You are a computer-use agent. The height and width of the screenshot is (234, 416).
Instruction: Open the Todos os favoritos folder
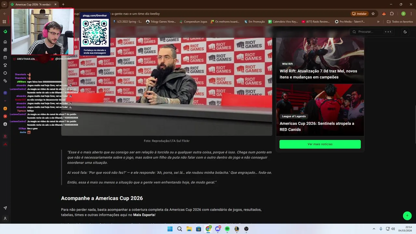coord(400,22)
